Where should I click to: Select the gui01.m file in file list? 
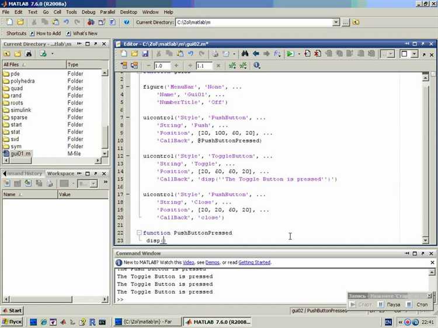[x=20, y=153]
